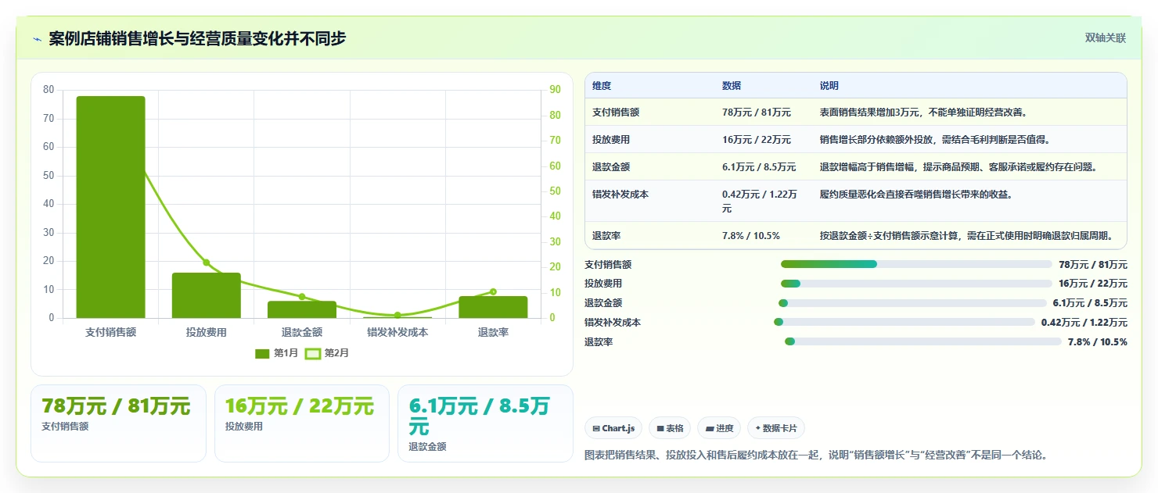
Task: Click the 双轴关联 label in the header
Action: tap(1105, 38)
